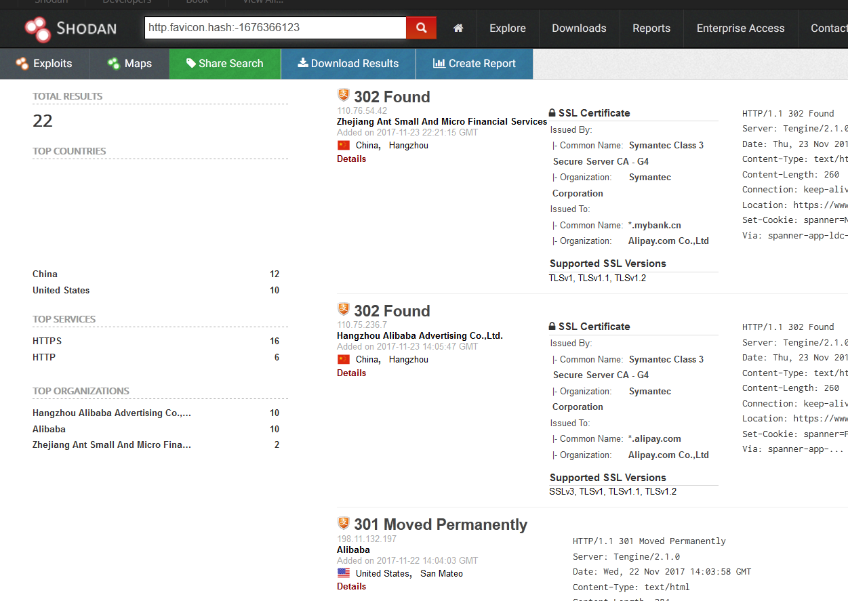
Task: Click San Mateo city link
Action: click(442, 574)
